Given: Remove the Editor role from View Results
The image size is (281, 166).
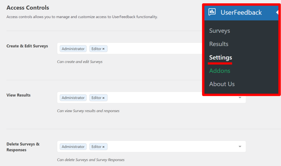Looking at the screenshot, I should click(103, 97).
